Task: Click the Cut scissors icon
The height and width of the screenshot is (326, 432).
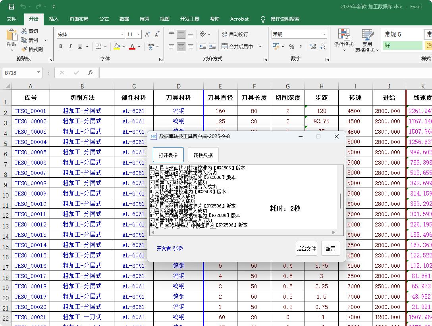Action: [x=24, y=31]
